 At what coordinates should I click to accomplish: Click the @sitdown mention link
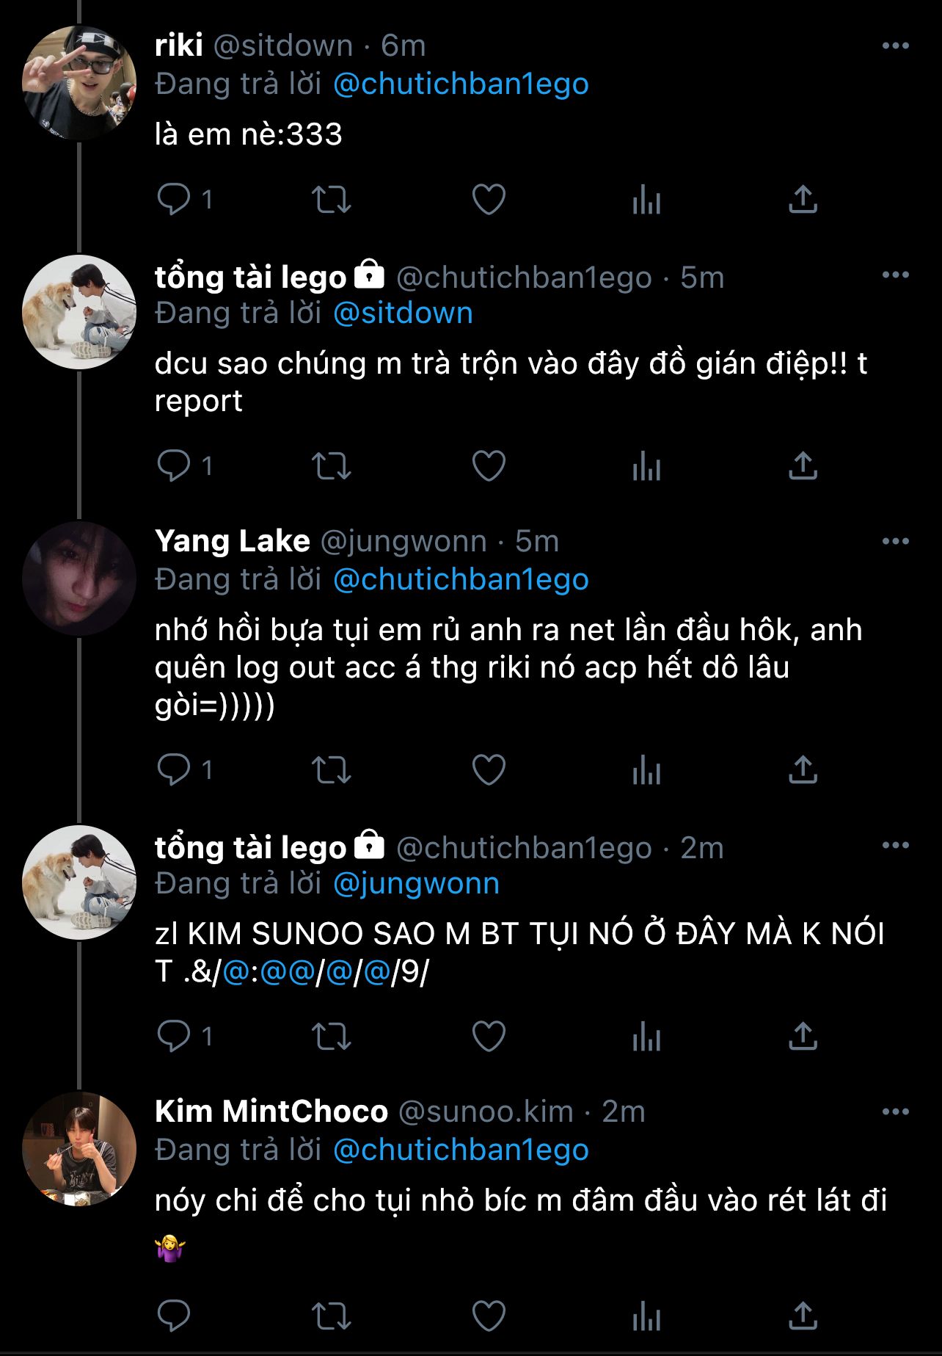pos(403,313)
